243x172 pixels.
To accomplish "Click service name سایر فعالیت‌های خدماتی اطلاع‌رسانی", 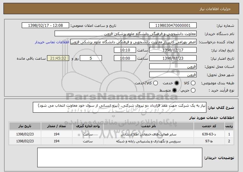I will (148, 134).
